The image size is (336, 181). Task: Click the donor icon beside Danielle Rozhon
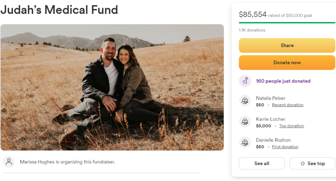click(245, 142)
